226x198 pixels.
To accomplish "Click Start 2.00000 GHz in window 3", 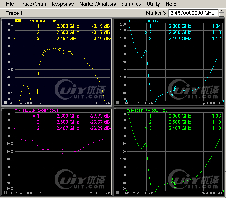I will 29,193.
